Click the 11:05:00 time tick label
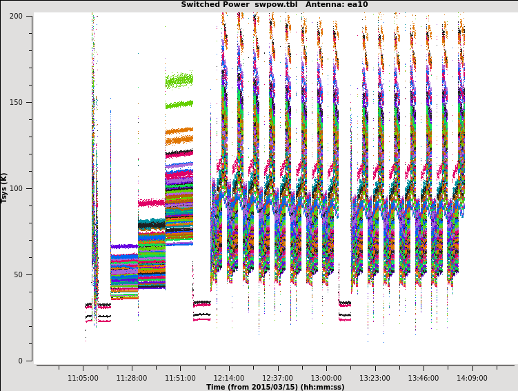 point(83,378)
